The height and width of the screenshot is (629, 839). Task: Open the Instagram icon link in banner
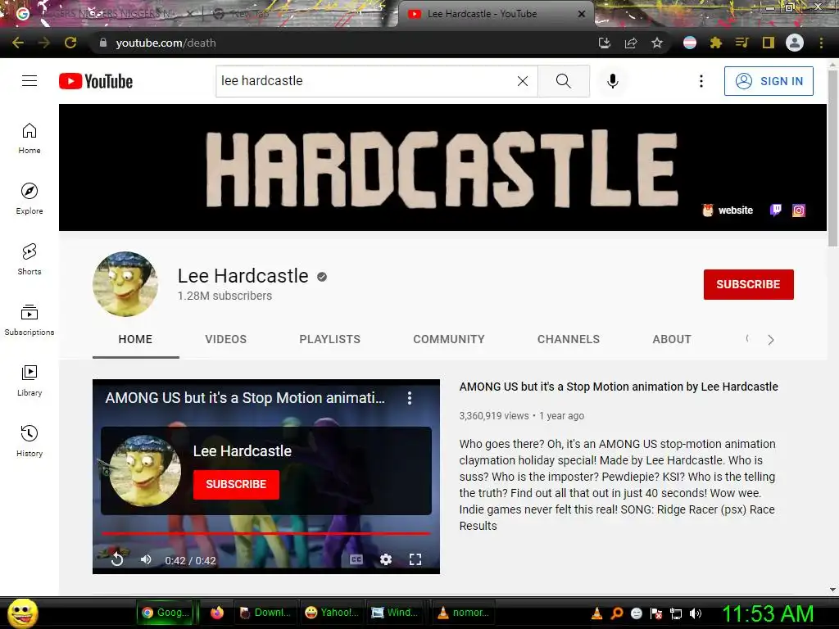[x=798, y=210]
